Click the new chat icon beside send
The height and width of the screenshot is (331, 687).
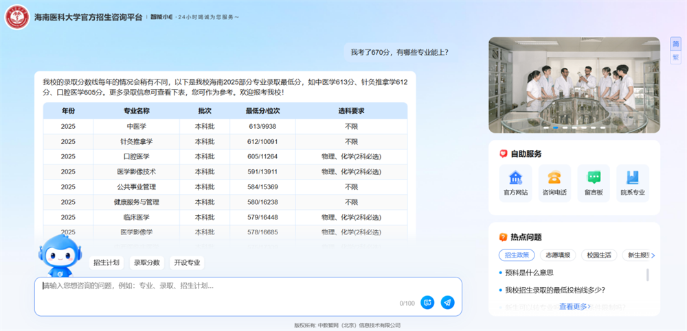click(427, 302)
